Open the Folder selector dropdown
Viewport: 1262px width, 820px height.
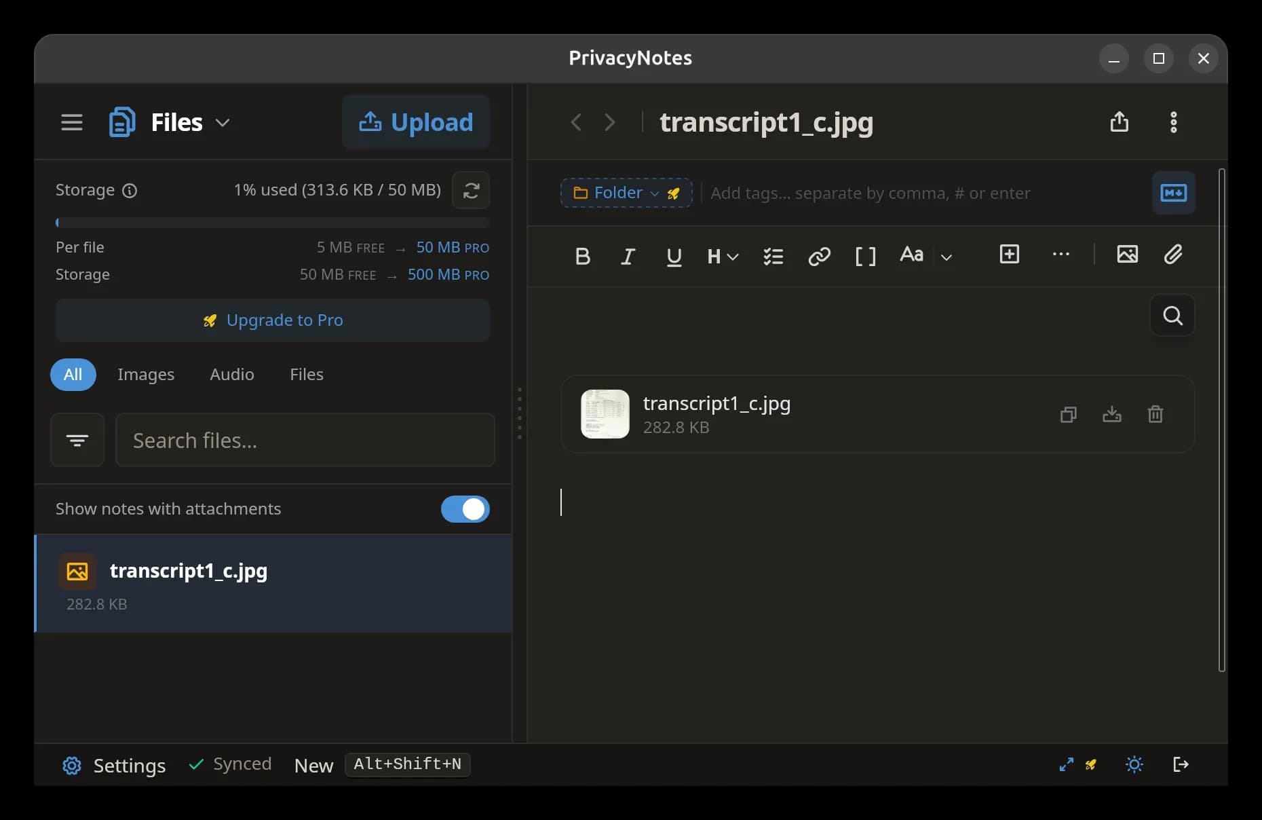pos(626,193)
